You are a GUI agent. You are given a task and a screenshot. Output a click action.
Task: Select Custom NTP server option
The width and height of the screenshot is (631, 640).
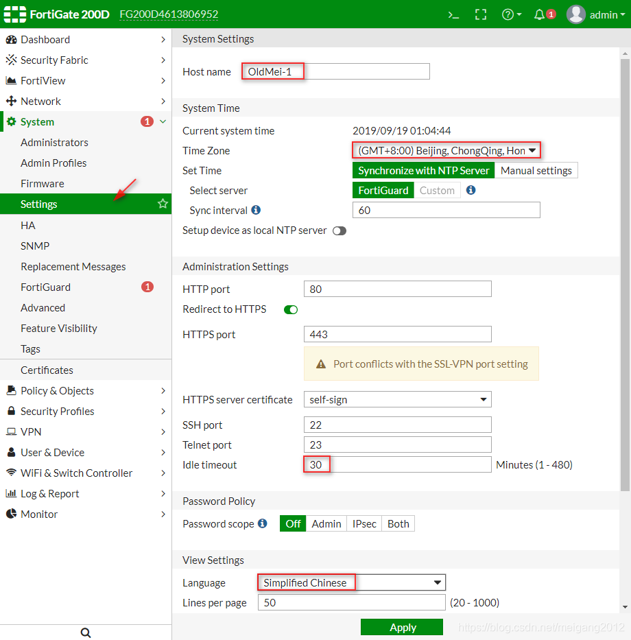tap(437, 191)
